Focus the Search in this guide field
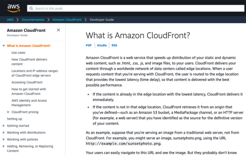 point(136,8)
